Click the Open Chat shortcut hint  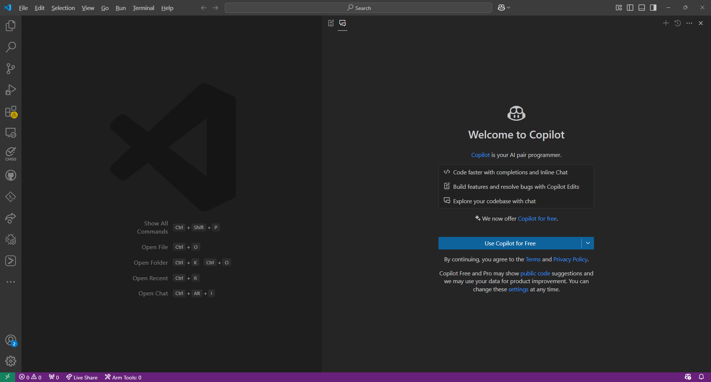pyautogui.click(x=176, y=293)
